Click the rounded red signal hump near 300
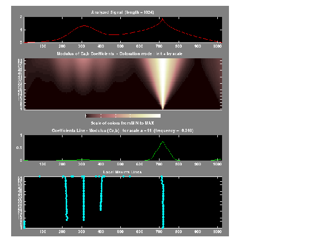 click(84, 25)
